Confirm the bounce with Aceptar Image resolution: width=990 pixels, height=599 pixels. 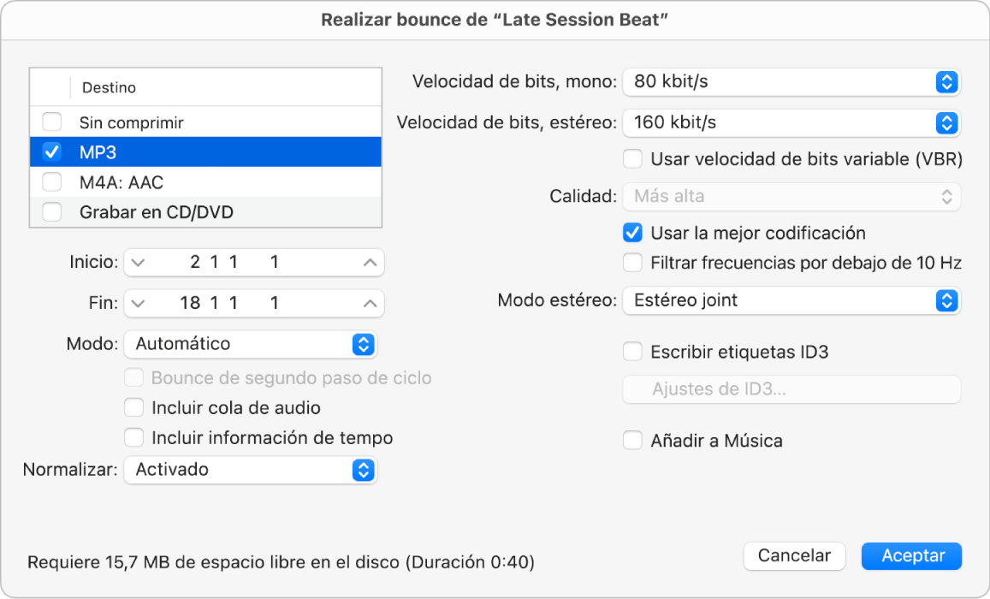(x=911, y=555)
